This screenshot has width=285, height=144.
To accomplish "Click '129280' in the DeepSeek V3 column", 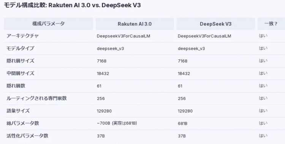I will coord(185,111).
